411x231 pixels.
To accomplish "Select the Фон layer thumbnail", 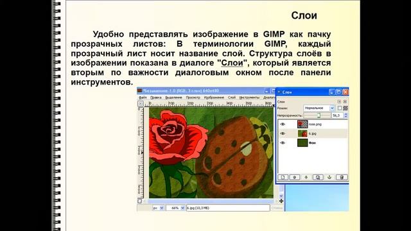I will [302, 142].
